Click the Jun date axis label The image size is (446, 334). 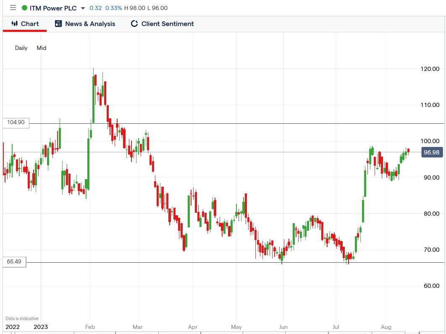(283, 327)
